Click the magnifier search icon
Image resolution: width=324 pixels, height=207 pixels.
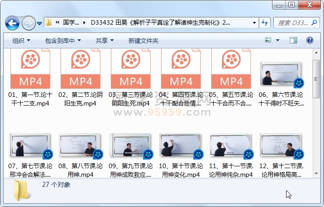pyautogui.click(x=314, y=22)
